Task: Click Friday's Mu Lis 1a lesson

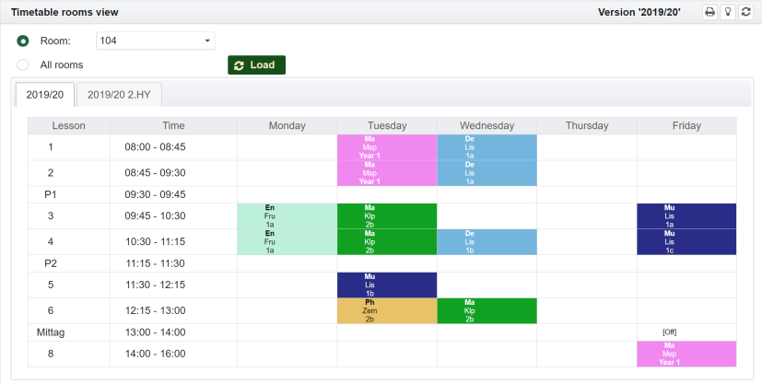Action: (686, 215)
